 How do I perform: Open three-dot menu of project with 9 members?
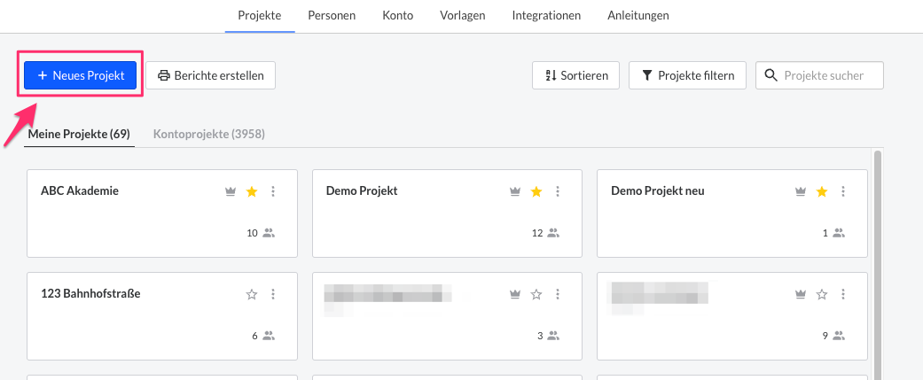(843, 294)
